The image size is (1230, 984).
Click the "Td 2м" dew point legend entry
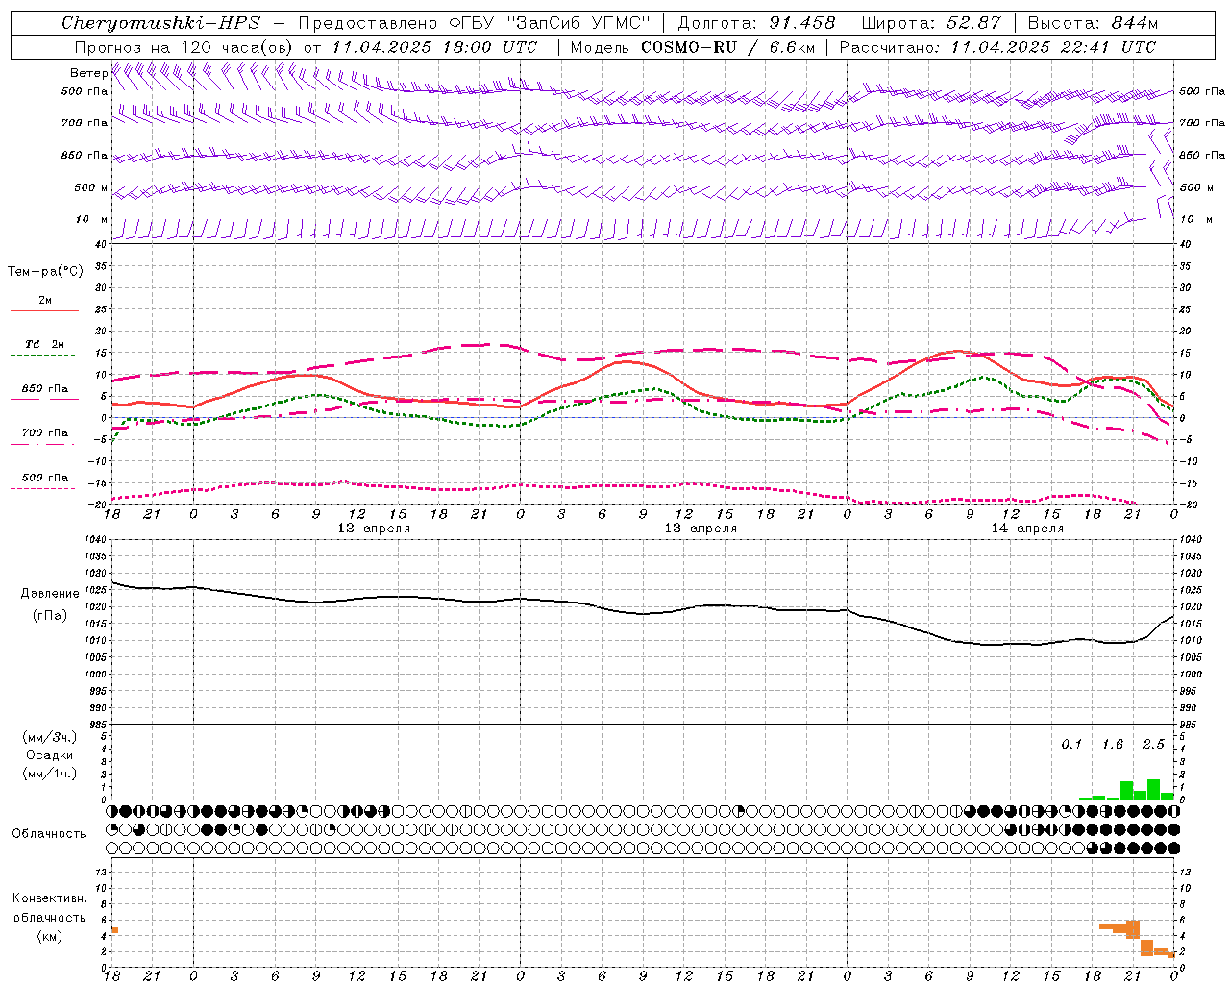[45, 344]
